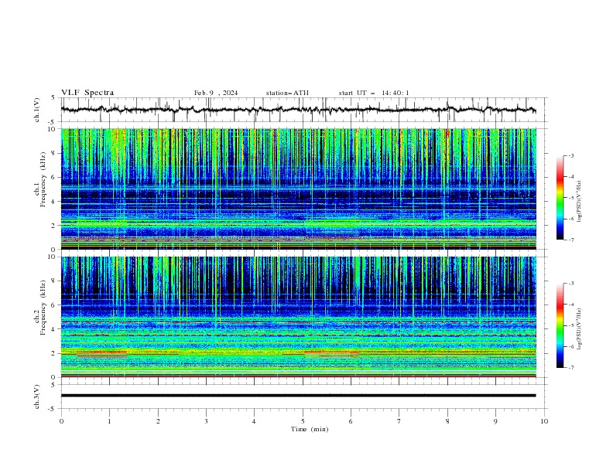This screenshot has height=473, width=613.
Task: Click time axis tick label "10"
Action: click(544, 421)
